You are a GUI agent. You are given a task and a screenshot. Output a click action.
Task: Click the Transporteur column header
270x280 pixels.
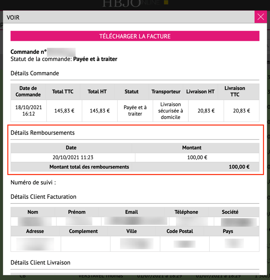point(166,91)
